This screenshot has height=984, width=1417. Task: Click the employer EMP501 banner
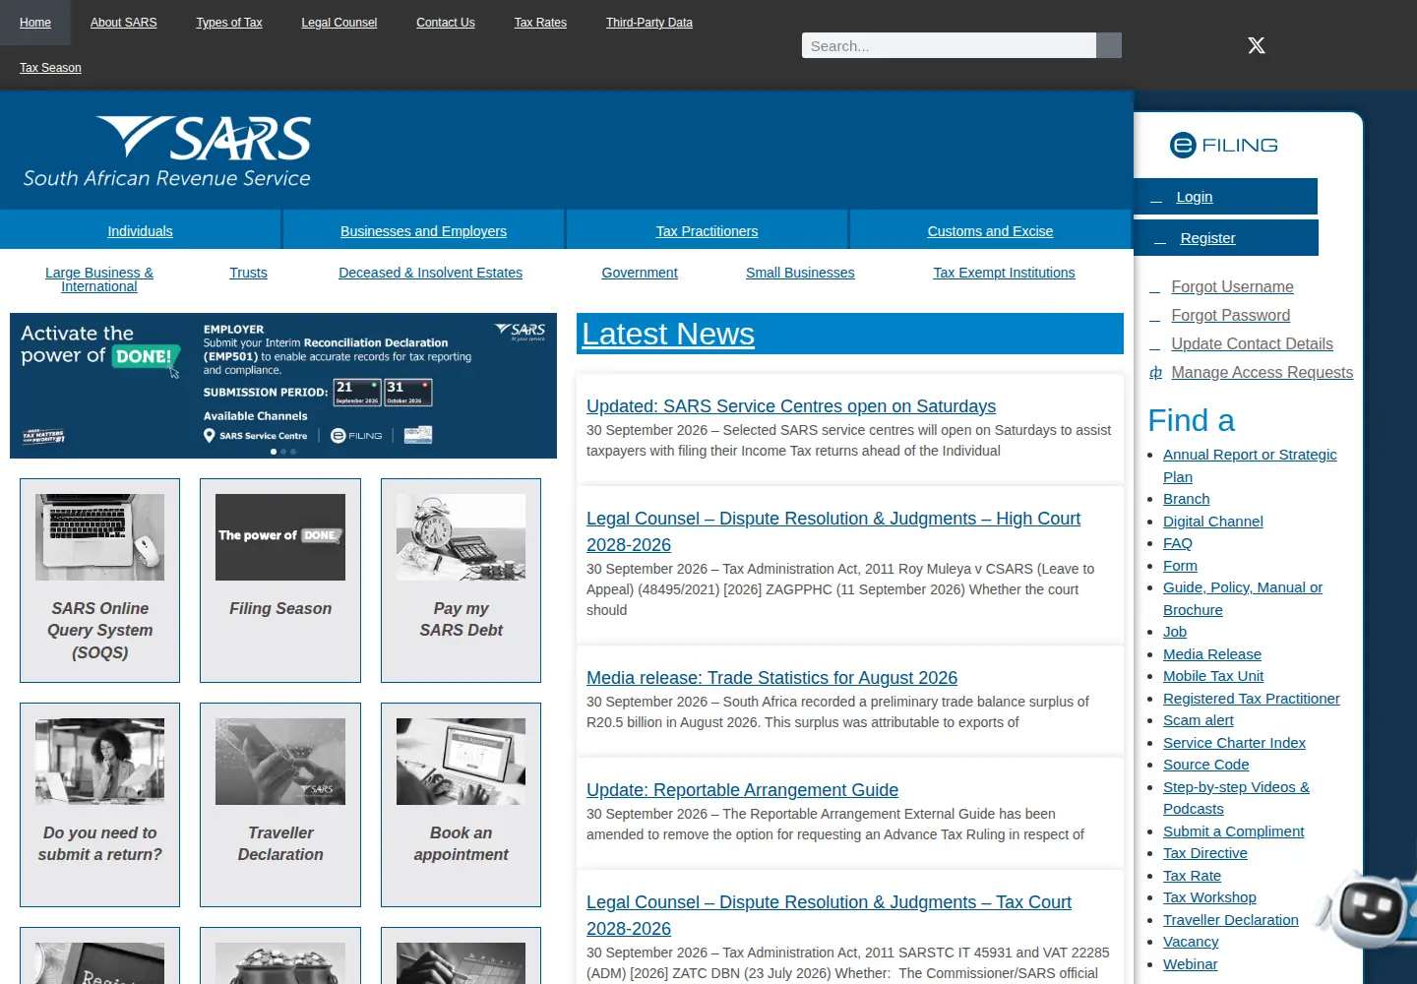(x=283, y=386)
